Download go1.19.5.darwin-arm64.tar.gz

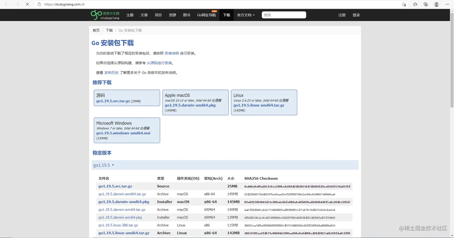[x=122, y=210]
